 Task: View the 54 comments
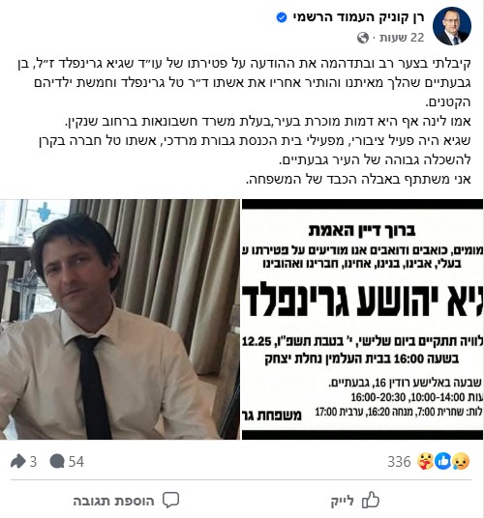[x=76, y=462]
